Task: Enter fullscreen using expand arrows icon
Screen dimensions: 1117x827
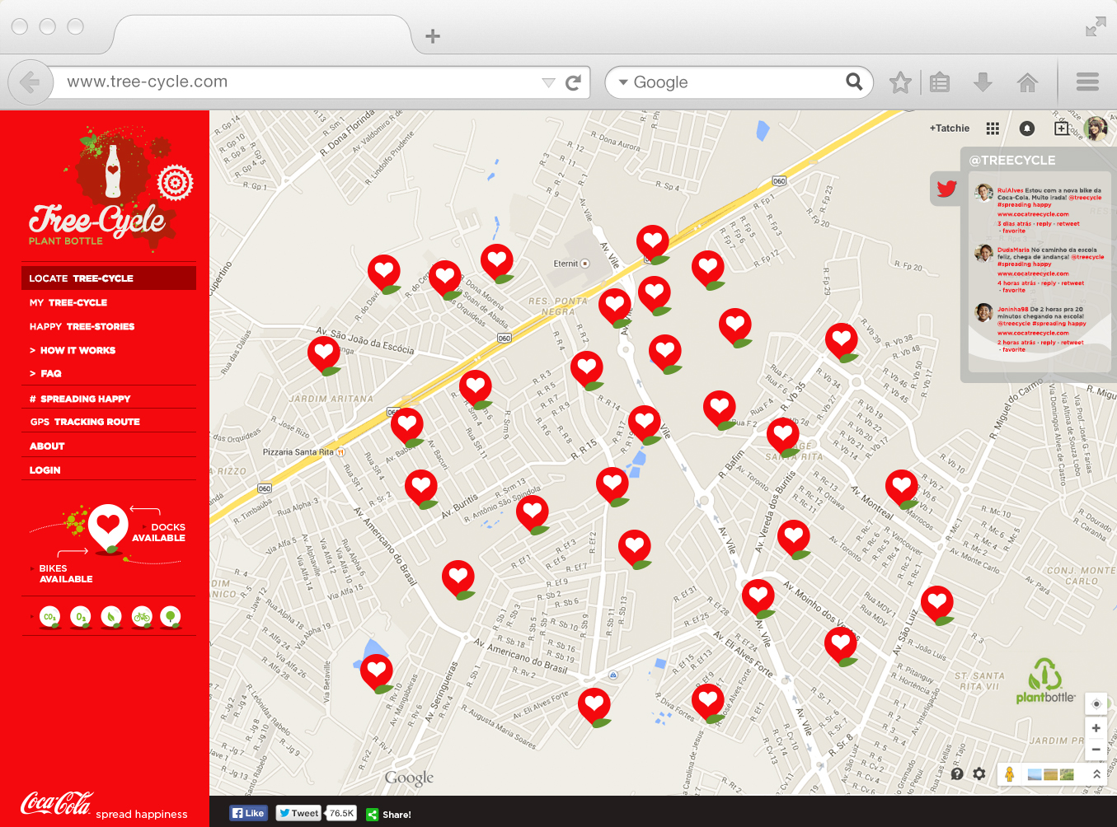Action: tap(1096, 27)
